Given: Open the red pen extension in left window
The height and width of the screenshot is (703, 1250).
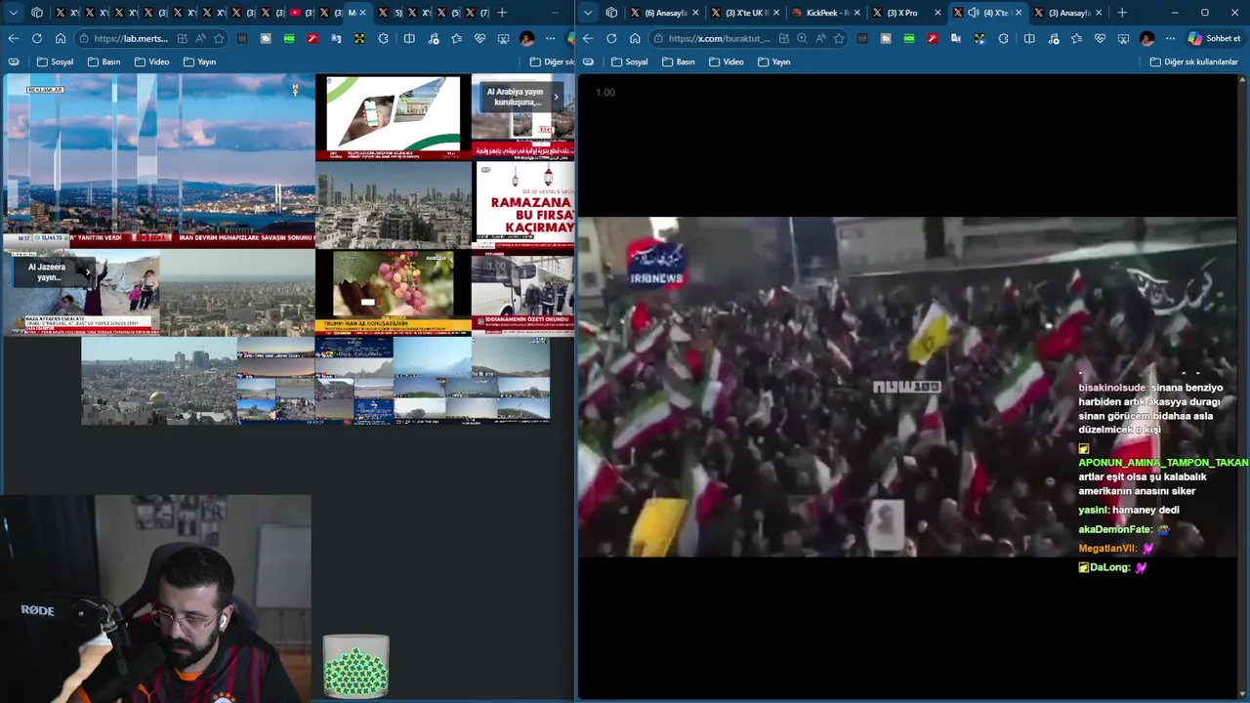Looking at the screenshot, I should tap(312, 38).
